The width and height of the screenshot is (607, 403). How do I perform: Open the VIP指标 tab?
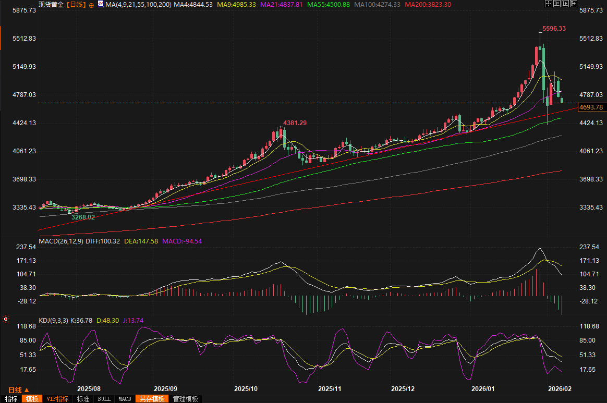pos(57,399)
